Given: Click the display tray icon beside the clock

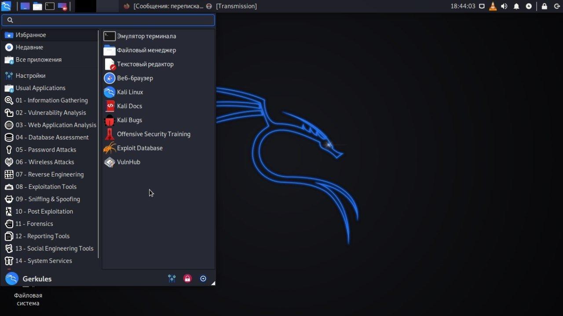Looking at the screenshot, I should pos(482,6).
